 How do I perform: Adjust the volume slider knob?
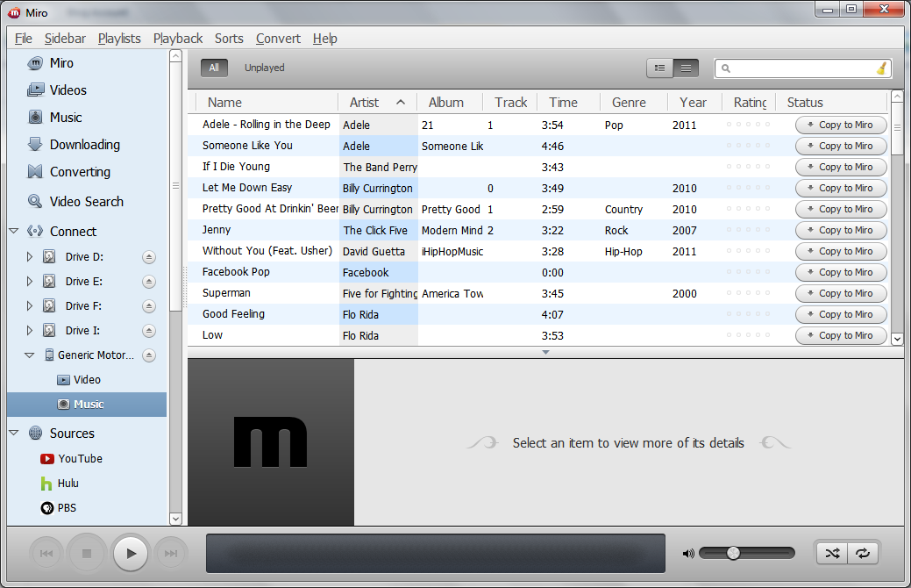coord(733,553)
